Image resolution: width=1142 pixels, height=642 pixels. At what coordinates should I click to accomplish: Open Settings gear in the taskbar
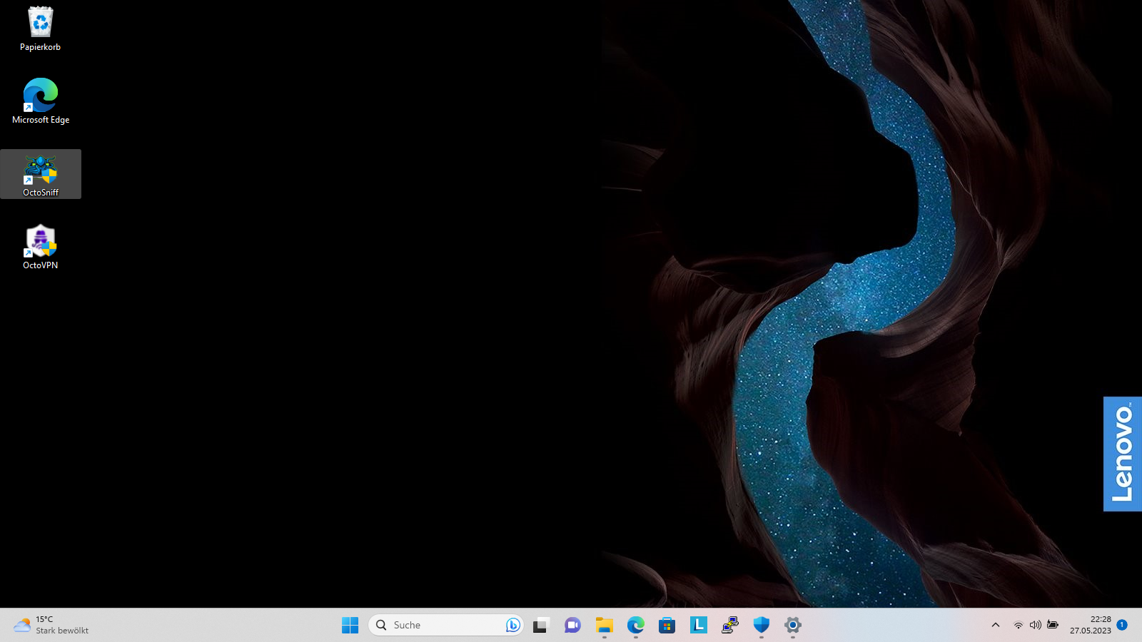pos(792,626)
